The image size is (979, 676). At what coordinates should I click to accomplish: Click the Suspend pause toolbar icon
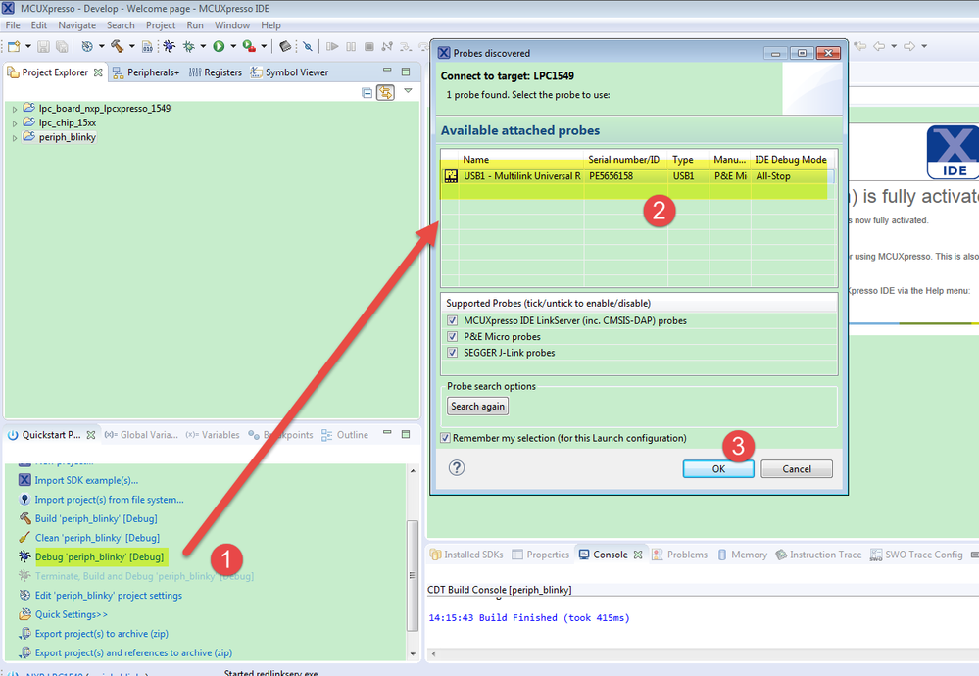click(351, 46)
